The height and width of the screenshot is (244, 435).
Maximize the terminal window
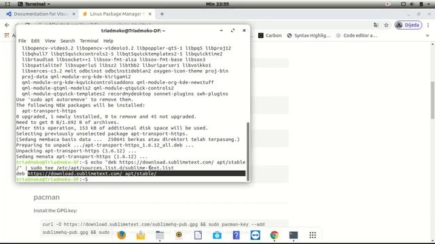(x=232, y=30)
